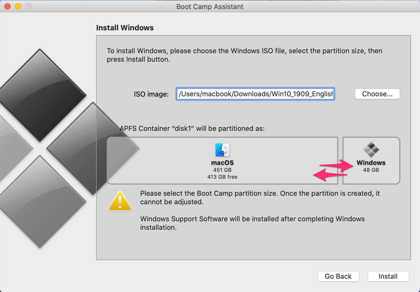Click the 413 GB free text in macOS partition
The width and height of the screenshot is (420, 292).
(x=222, y=177)
